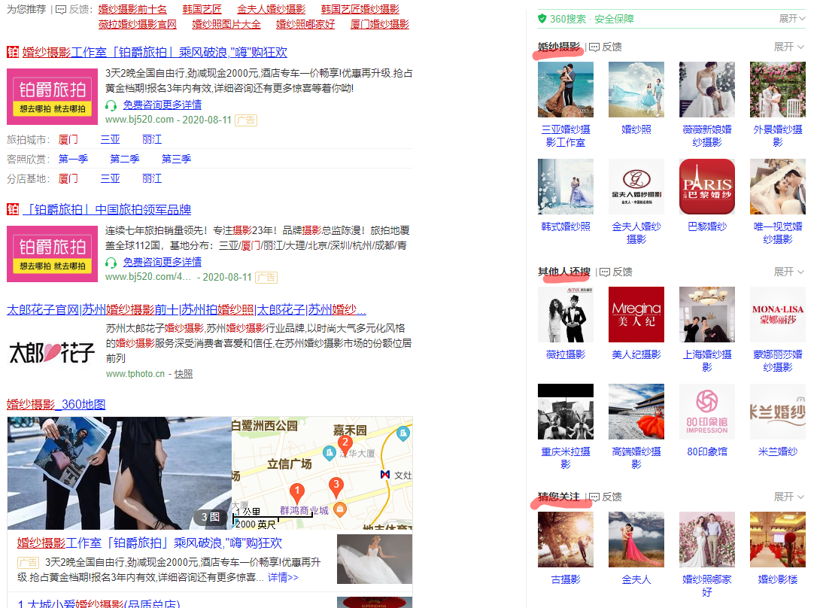Viewport: 823px width, 608px height.
Task: Click map marker number 1
Action: pos(297,493)
